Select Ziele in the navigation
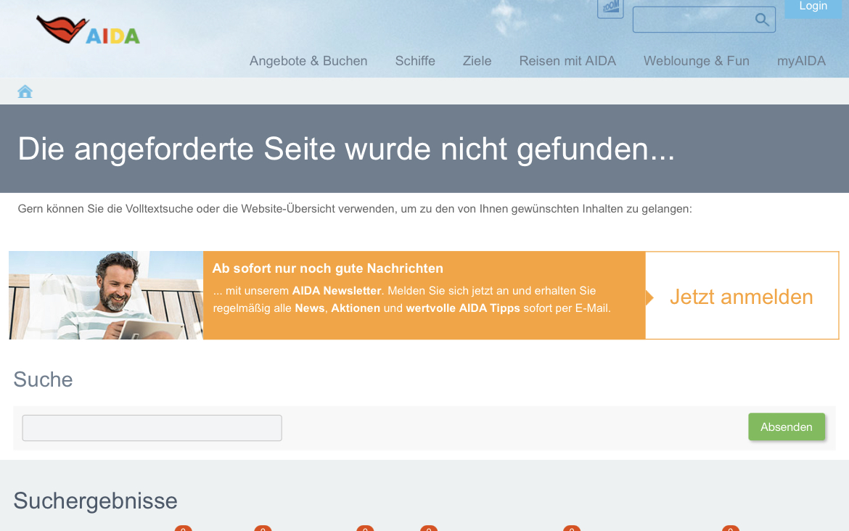The height and width of the screenshot is (531, 849). pos(477,61)
